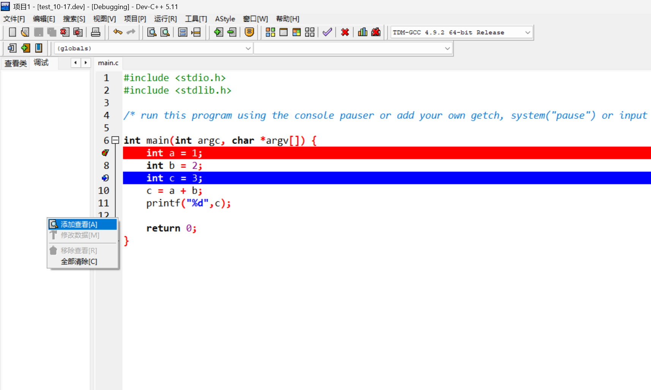This screenshot has height=390, width=651.
Task: Open Project Options via the shield icon
Action: 249,32
